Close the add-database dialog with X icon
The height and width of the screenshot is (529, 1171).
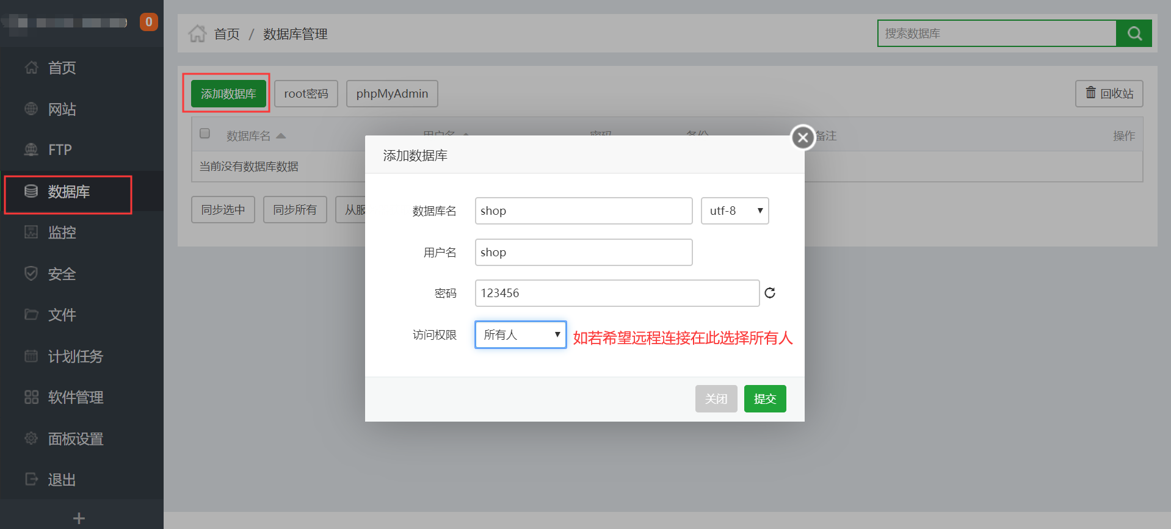803,137
